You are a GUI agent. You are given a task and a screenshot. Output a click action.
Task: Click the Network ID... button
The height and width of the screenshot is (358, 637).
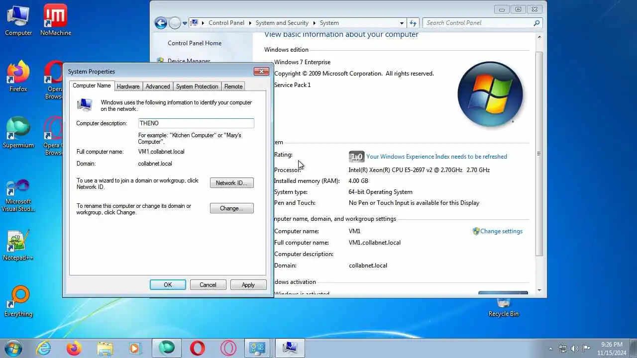tap(231, 183)
